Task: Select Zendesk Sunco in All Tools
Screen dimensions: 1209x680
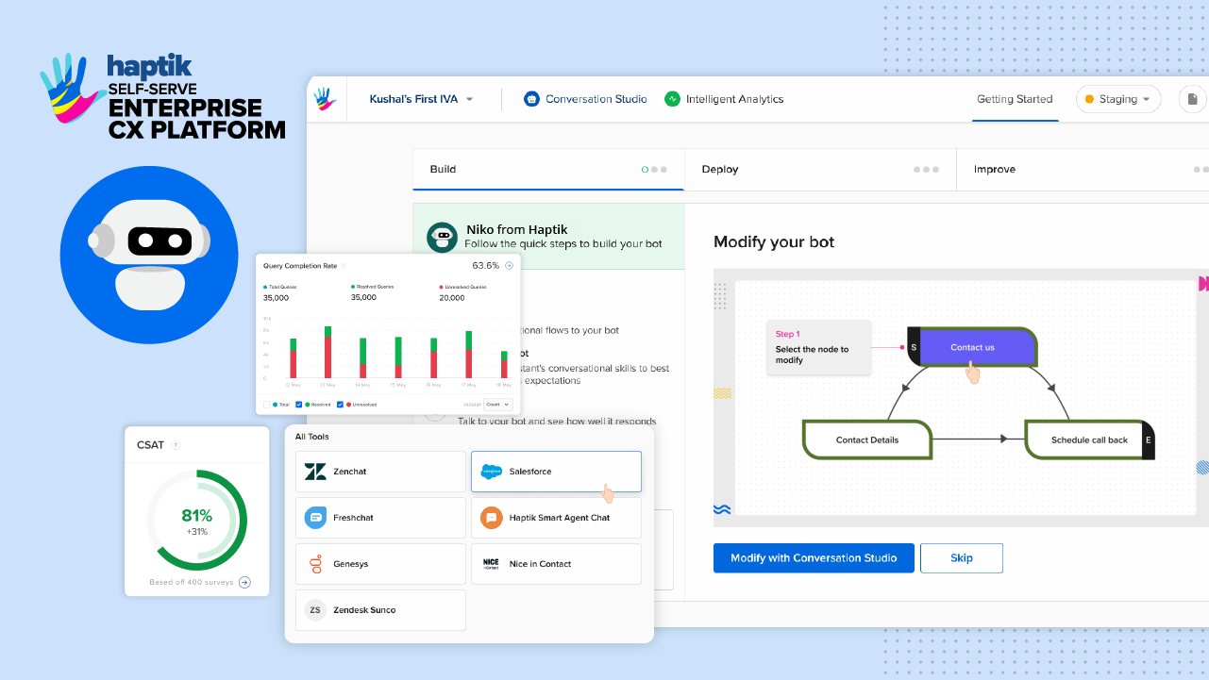Action: tap(380, 610)
